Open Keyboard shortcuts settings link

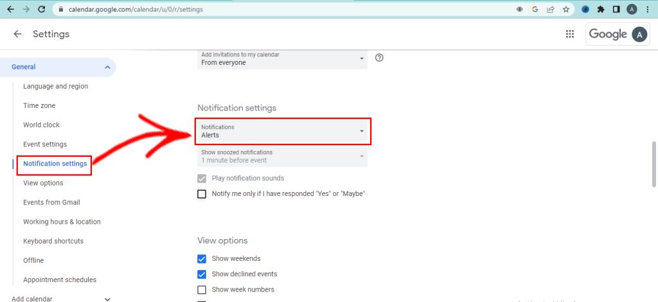coord(53,241)
